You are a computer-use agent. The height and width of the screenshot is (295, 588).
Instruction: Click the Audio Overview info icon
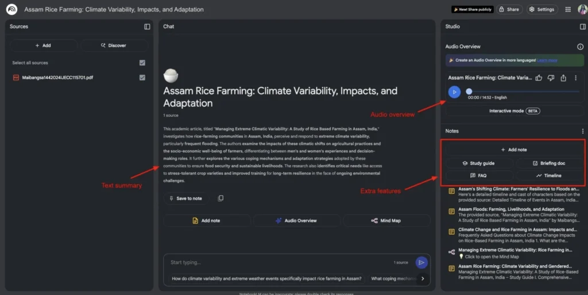pos(580,46)
